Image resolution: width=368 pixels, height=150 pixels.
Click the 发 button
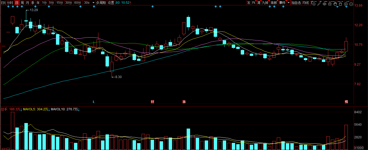pyautogui.click(x=248, y=3)
